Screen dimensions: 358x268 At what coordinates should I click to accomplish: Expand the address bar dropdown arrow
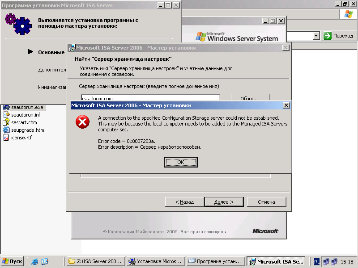pyautogui.click(x=316, y=36)
